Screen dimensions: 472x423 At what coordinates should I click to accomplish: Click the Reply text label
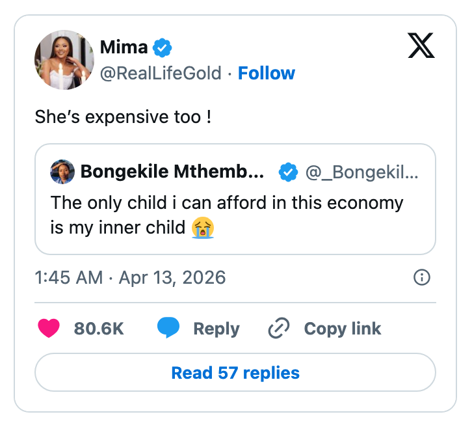tap(216, 329)
